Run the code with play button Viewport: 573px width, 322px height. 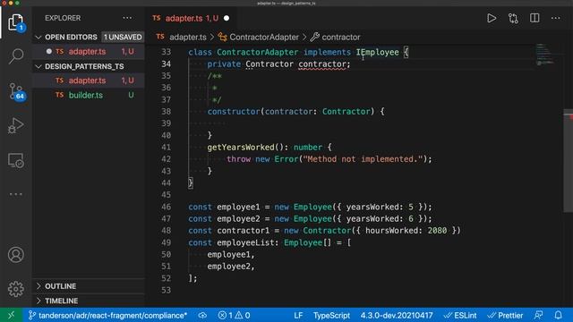point(492,18)
